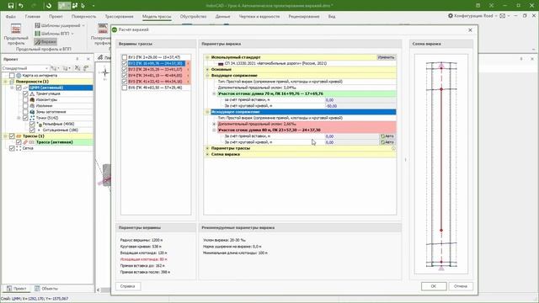Enable the Изоконтуры checkbox
The height and width of the screenshot is (303, 539).
pyautogui.click(x=25, y=99)
